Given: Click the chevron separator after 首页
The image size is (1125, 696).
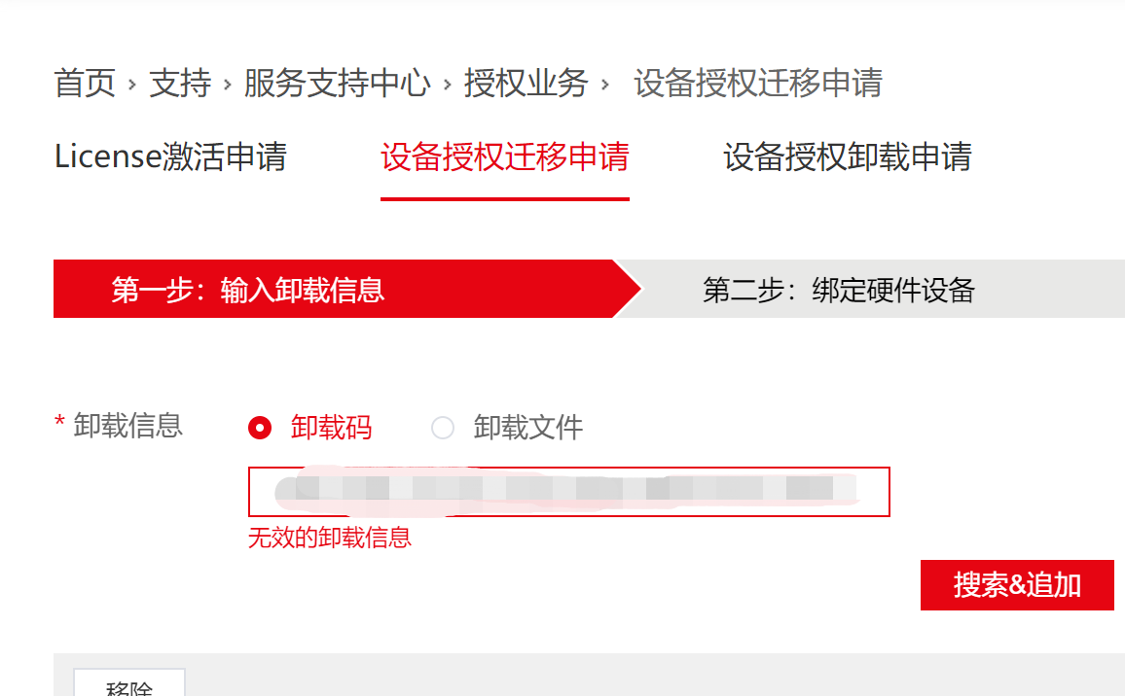Looking at the screenshot, I should click(x=132, y=86).
